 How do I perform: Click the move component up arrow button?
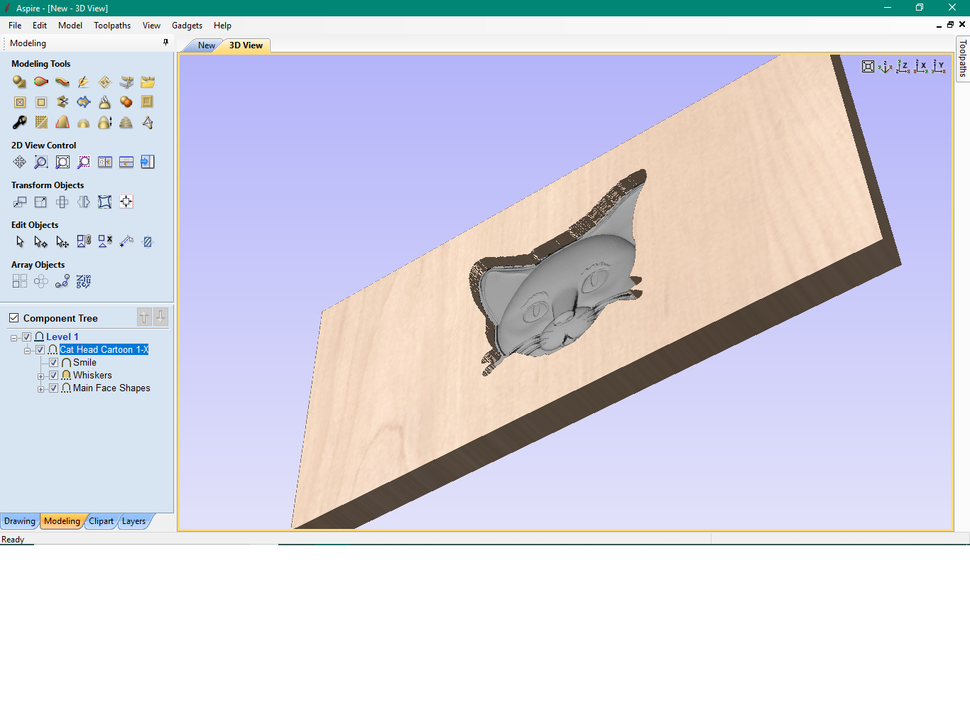pos(144,317)
